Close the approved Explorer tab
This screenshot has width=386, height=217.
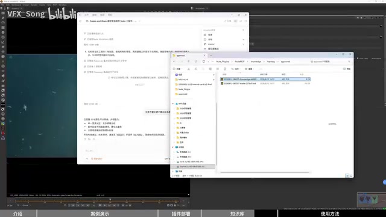[204, 55]
